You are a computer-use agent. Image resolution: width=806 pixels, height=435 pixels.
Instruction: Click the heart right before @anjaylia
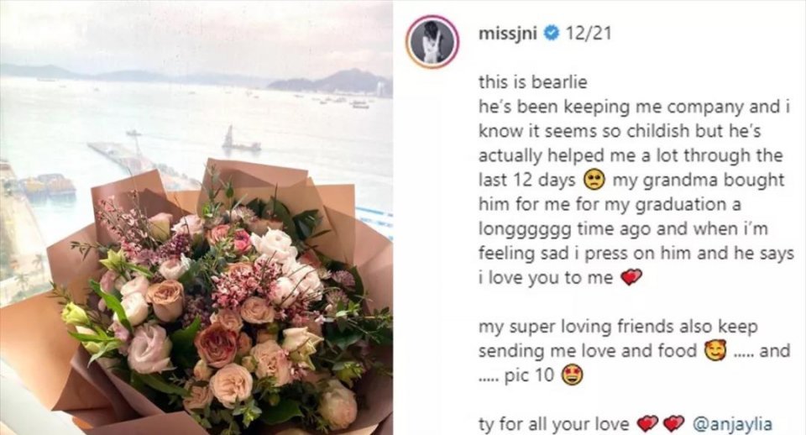(x=673, y=424)
